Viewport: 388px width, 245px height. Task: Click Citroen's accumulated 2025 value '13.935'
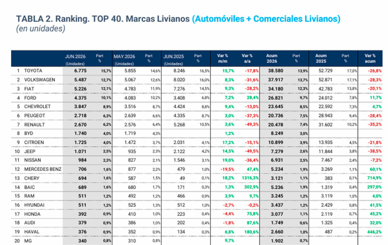(325, 143)
